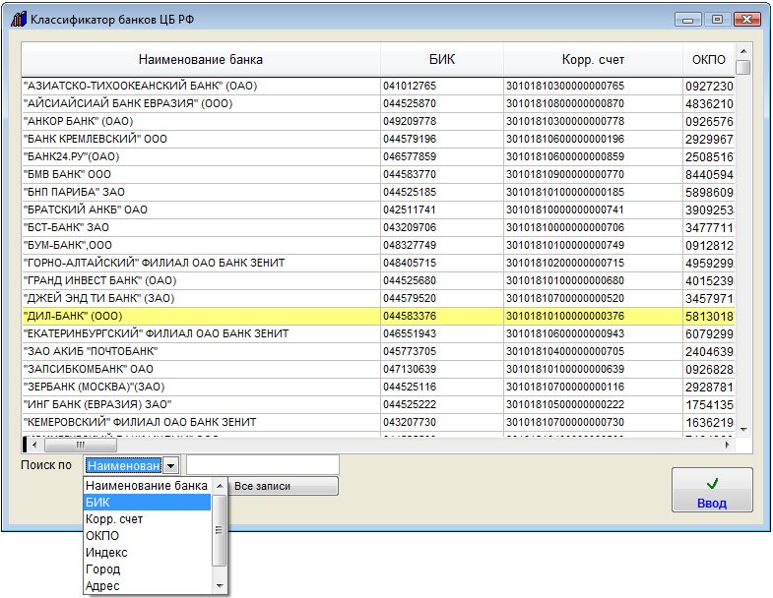The height and width of the screenshot is (598, 773).
Task: Select Наименование банка list option
Action: pyautogui.click(x=148, y=486)
